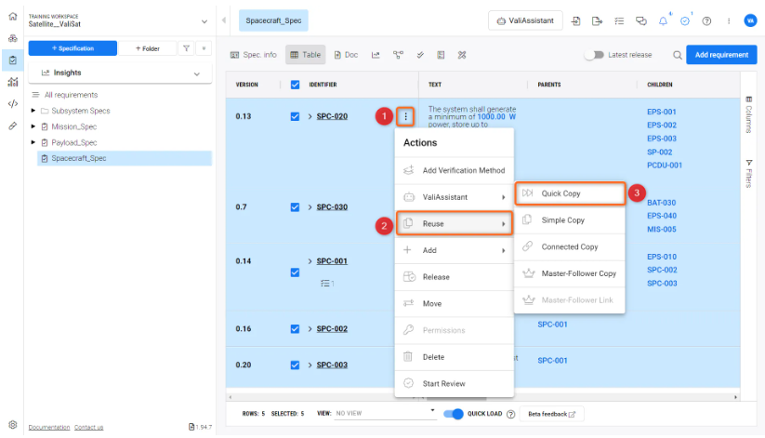This screenshot has height=438, width=765.
Task: Open the review checkmark icon in top bar
Action: pos(685,21)
